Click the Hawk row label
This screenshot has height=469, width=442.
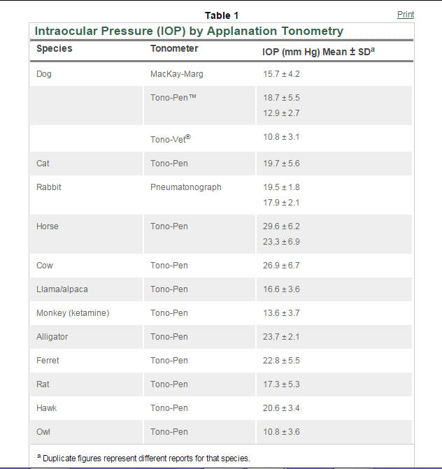pyautogui.click(x=48, y=408)
